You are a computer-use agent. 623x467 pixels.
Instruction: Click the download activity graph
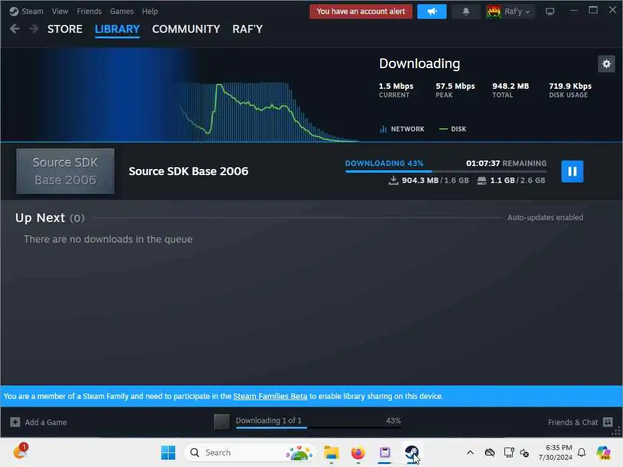268,112
